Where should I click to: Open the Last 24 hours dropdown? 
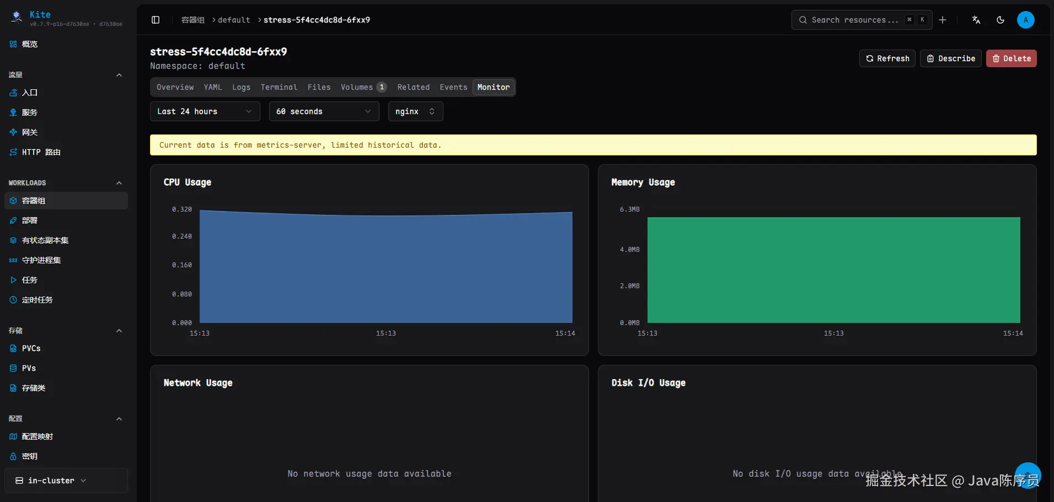point(205,111)
